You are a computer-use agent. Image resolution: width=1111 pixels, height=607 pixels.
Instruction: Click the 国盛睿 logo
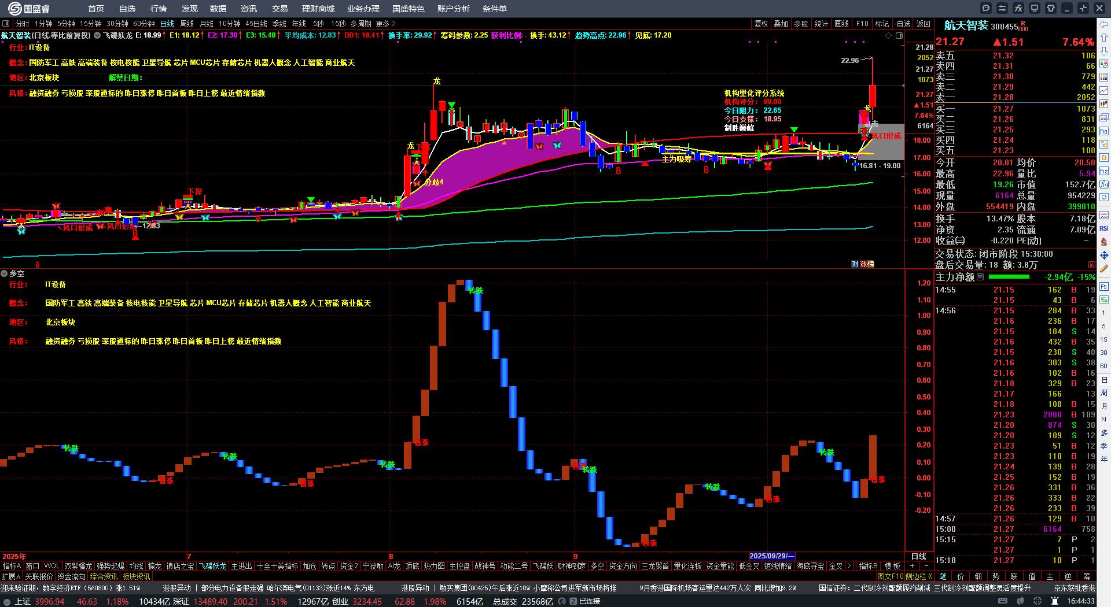point(29,9)
